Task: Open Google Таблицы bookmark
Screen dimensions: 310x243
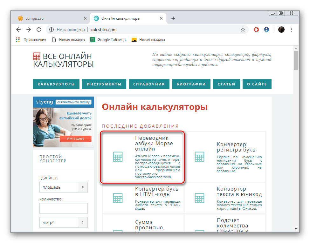Action: pyautogui.click(x=108, y=40)
